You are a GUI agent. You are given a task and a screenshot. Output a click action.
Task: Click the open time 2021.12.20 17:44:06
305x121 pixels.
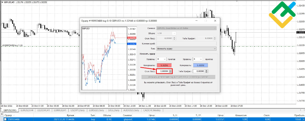64,119
